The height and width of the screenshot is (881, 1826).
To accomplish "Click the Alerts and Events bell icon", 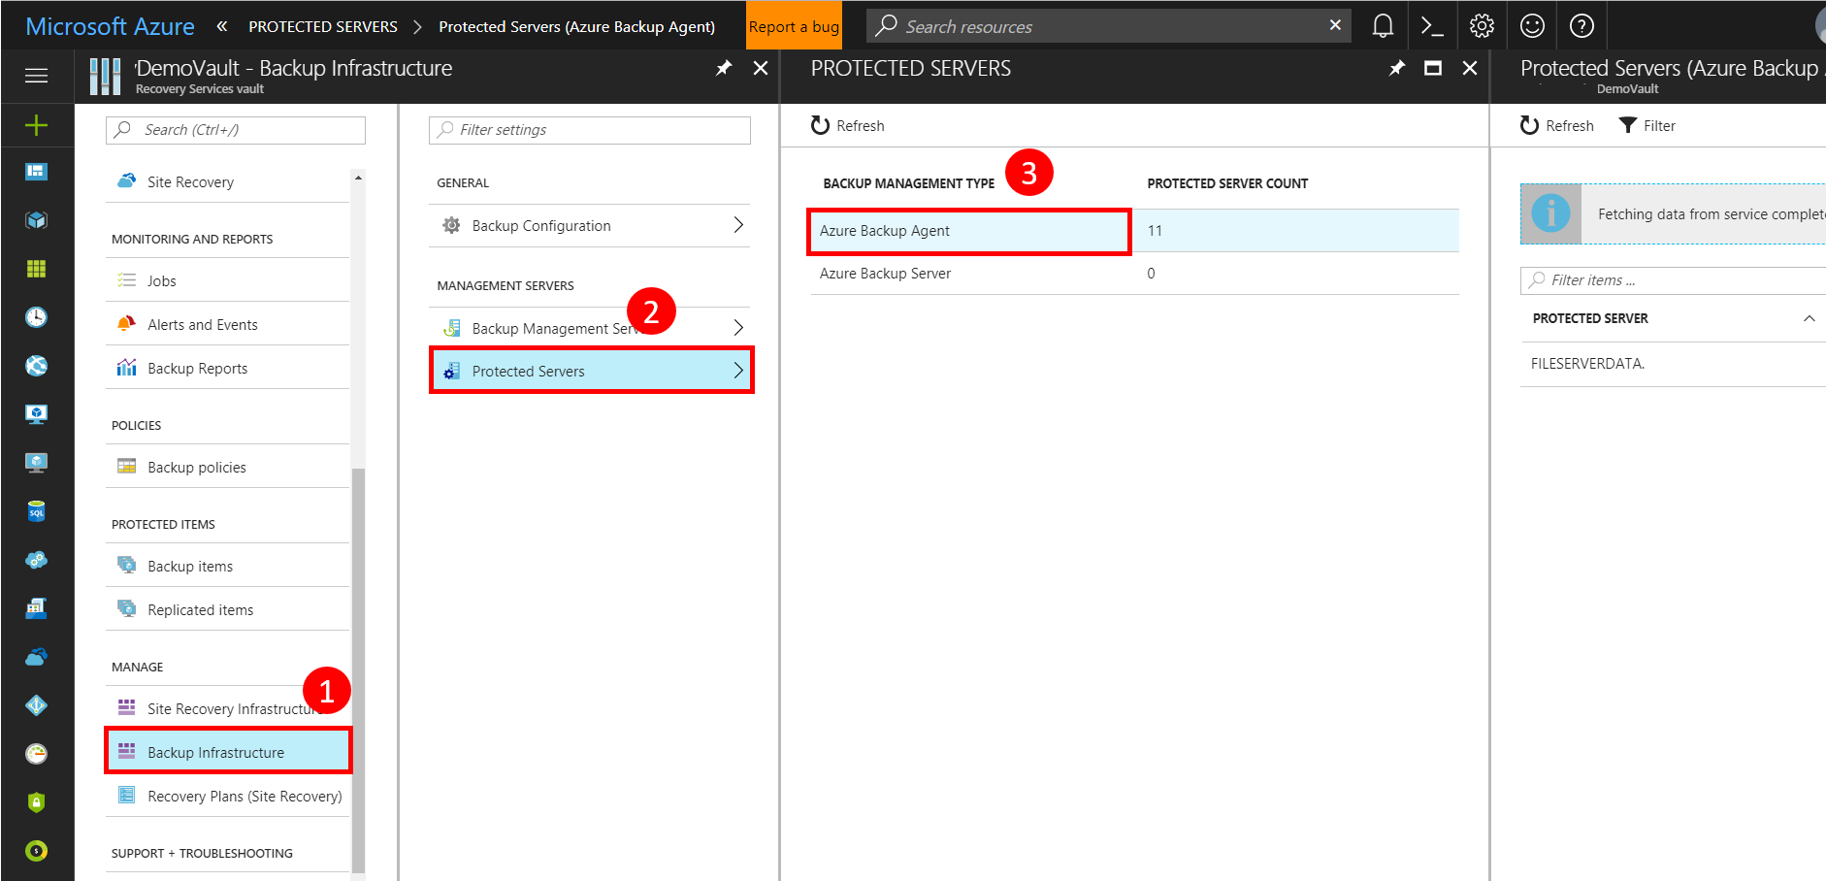I will click(126, 324).
